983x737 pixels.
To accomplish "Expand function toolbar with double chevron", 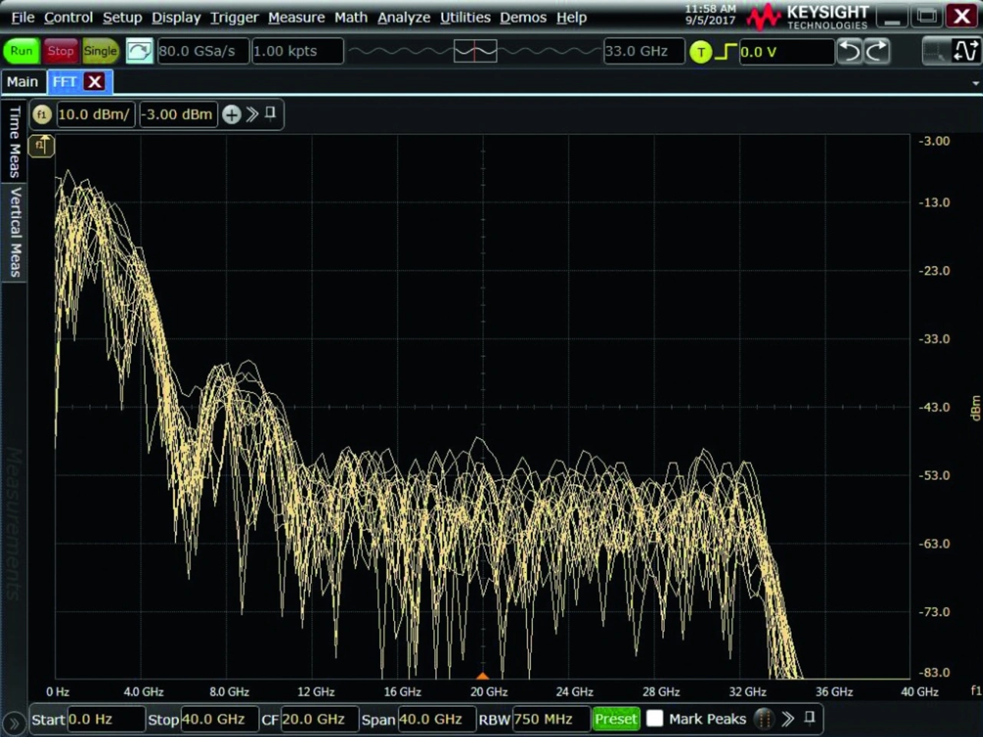I will click(x=252, y=114).
